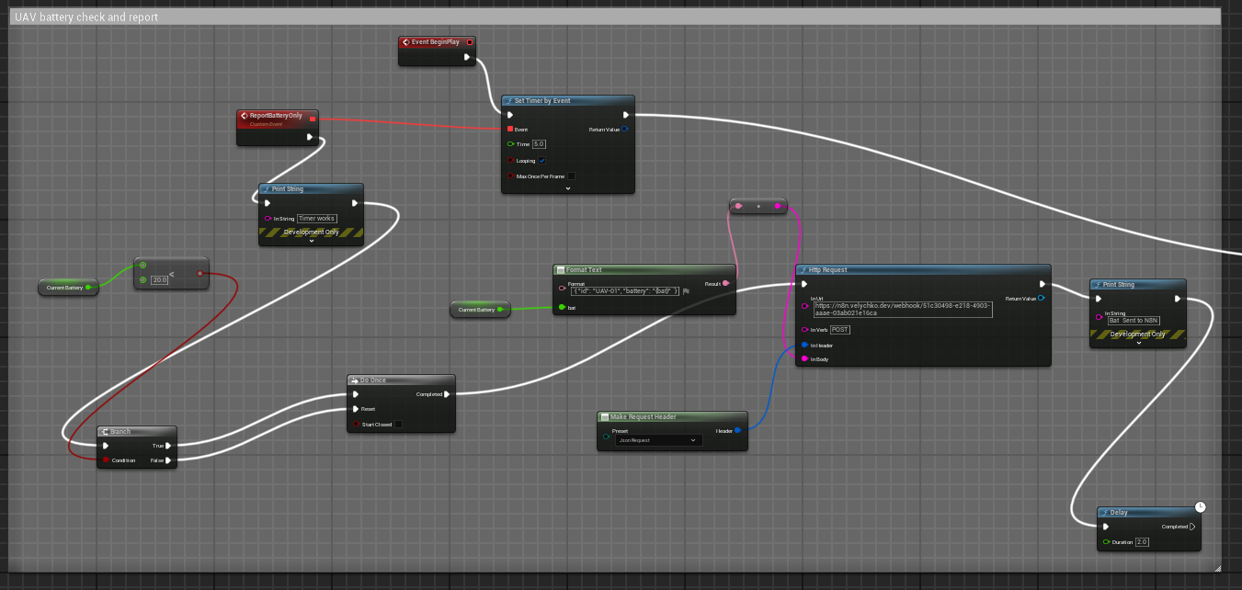Click the Http Request function icon
The height and width of the screenshot is (590, 1242).
point(803,270)
